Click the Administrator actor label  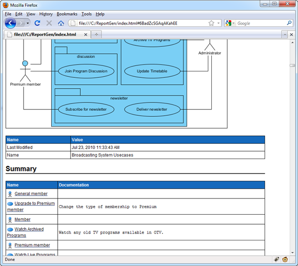coord(210,53)
